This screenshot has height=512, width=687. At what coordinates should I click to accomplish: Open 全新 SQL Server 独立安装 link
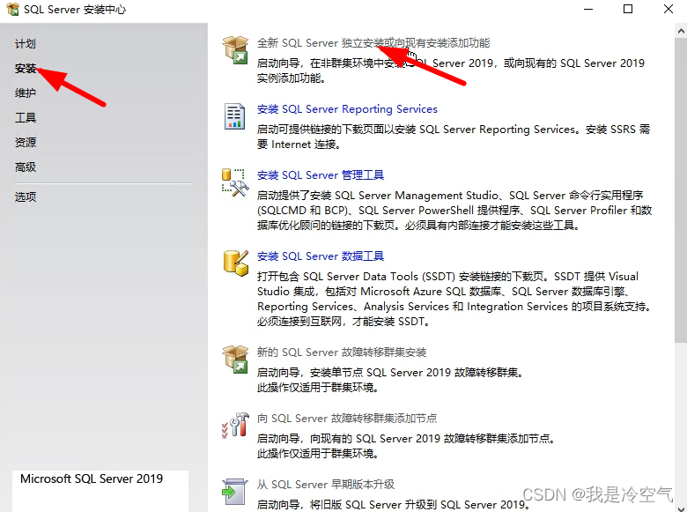click(x=373, y=43)
